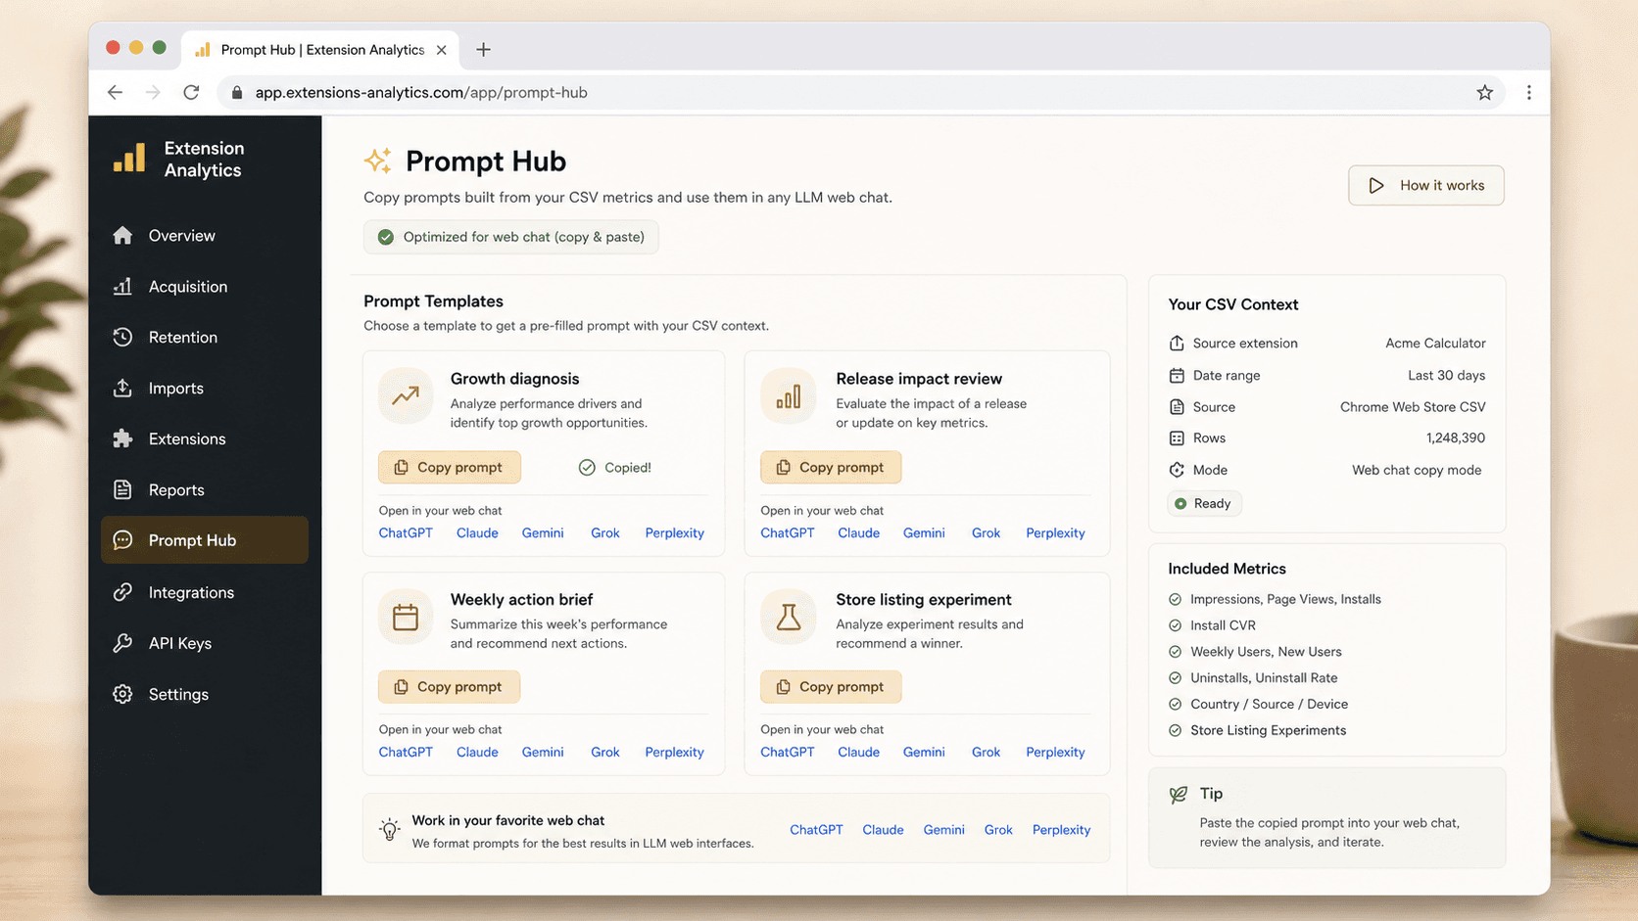Viewport: 1638px width, 921px height.
Task: Click the How it works button
Action: click(x=1426, y=185)
